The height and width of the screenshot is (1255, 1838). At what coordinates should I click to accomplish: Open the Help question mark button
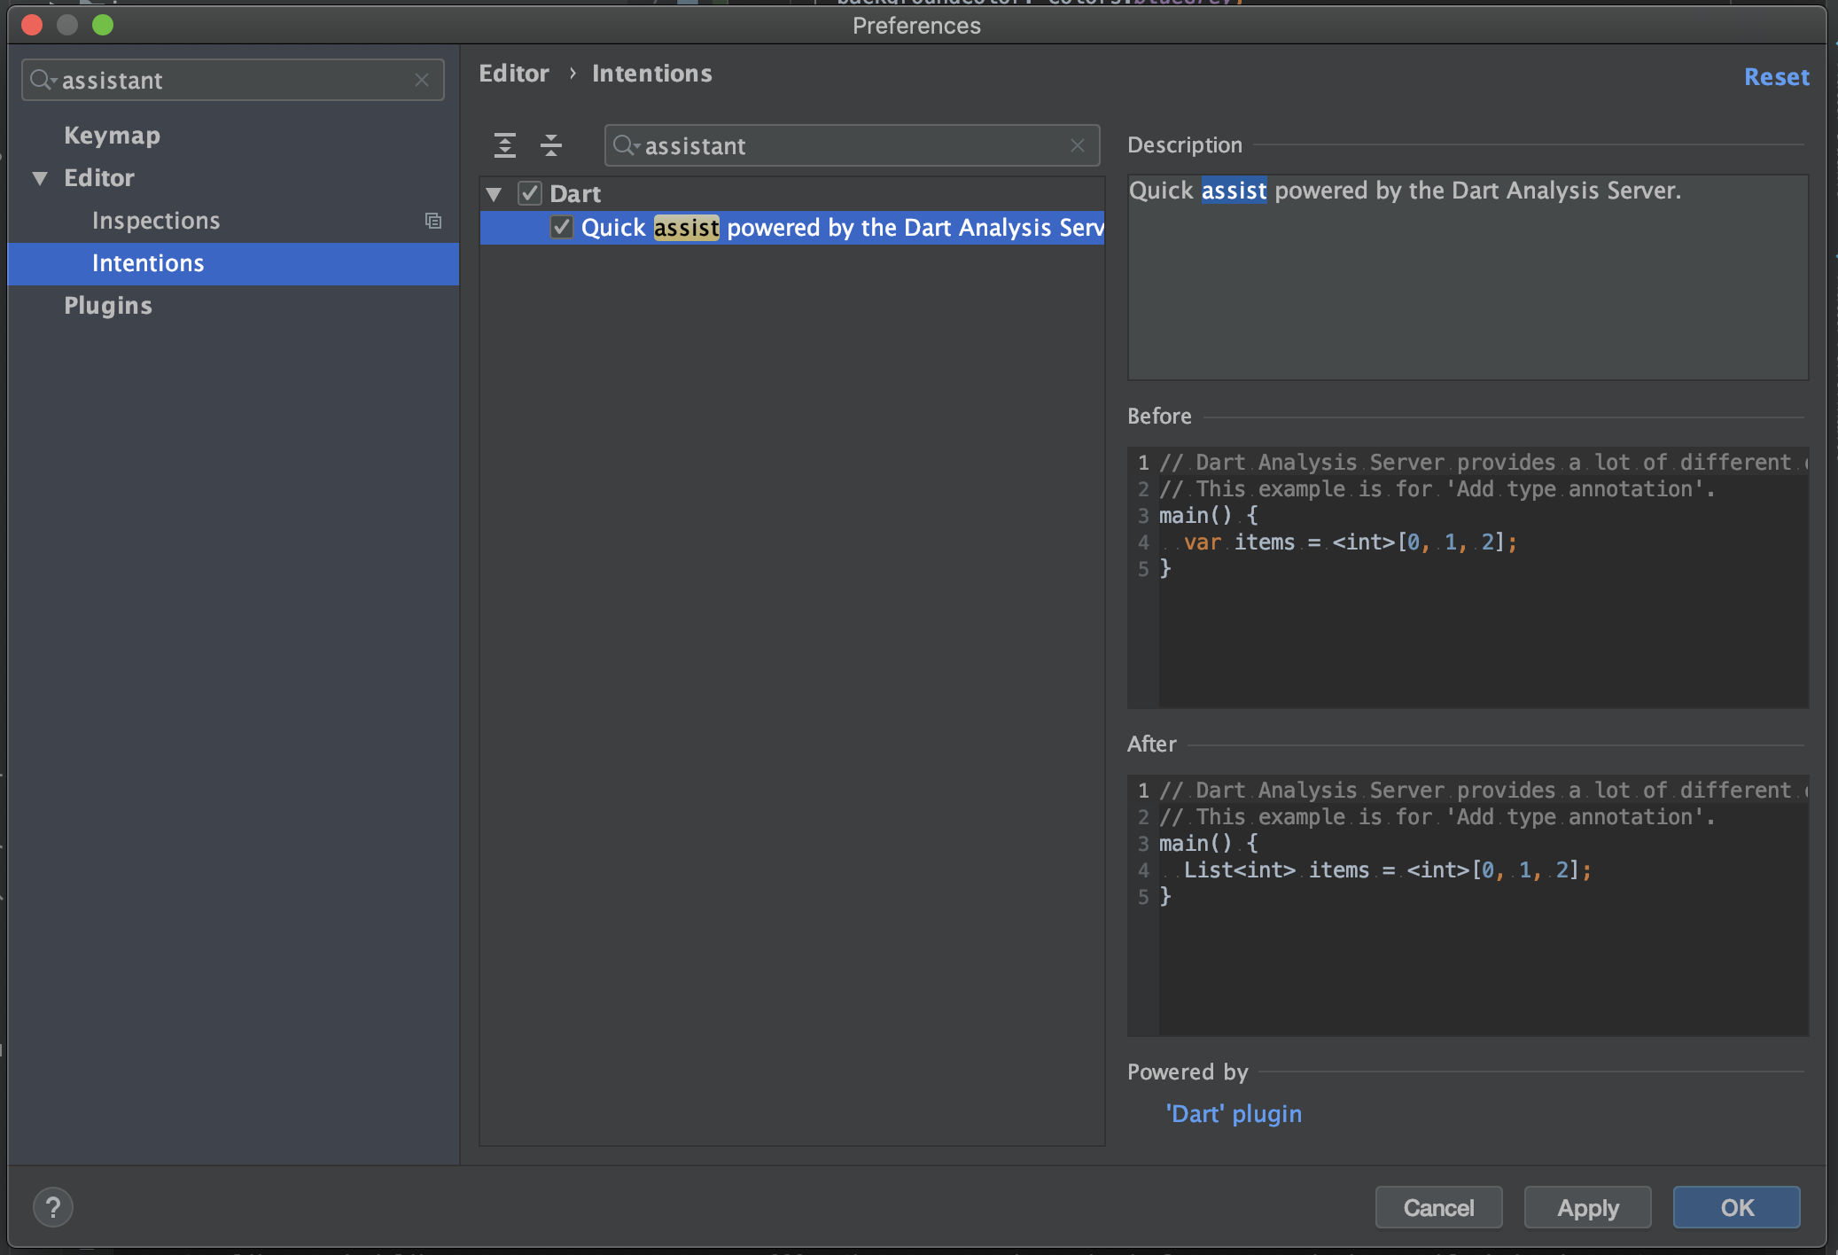click(x=53, y=1207)
